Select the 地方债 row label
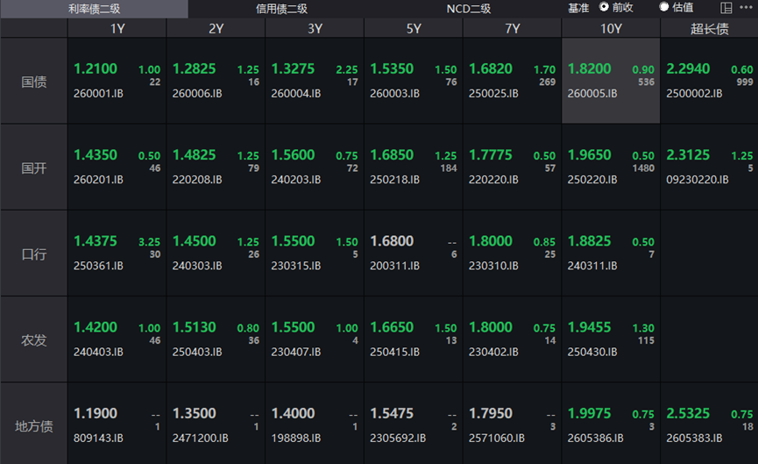 coord(34,425)
